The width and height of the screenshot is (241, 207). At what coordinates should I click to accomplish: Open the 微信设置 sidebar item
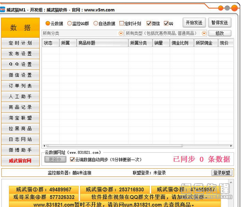[20, 75]
